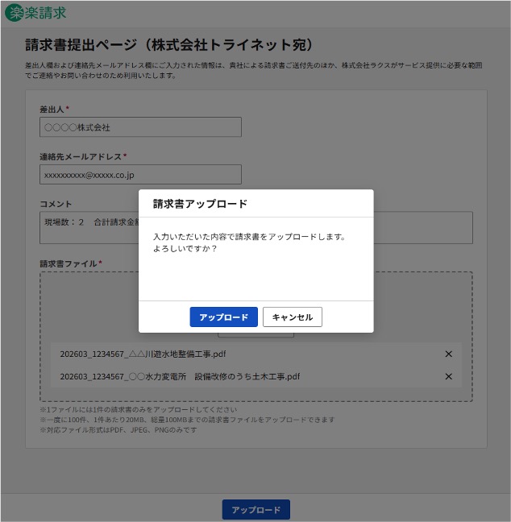The width and height of the screenshot is (511, 522).
Task: Click the 差出人 field label
Action: click(52, 109)
